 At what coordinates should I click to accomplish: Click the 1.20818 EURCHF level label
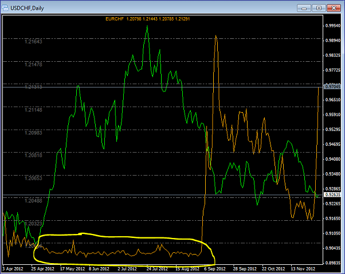point(33,155)
